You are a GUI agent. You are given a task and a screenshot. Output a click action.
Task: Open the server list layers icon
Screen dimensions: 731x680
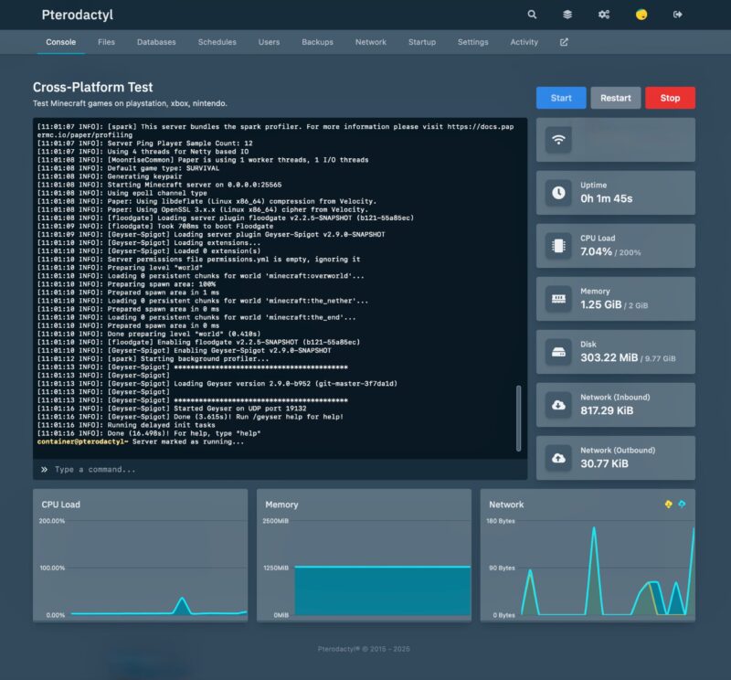point(567,15)
